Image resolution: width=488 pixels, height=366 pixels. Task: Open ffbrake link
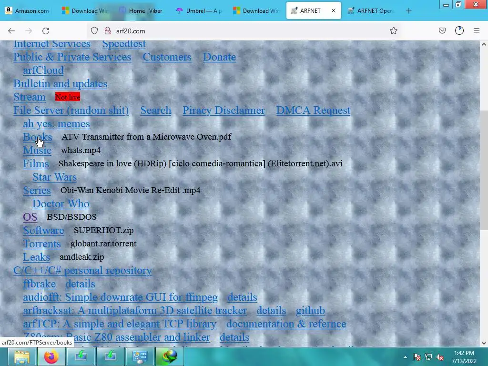coord(39,284)
